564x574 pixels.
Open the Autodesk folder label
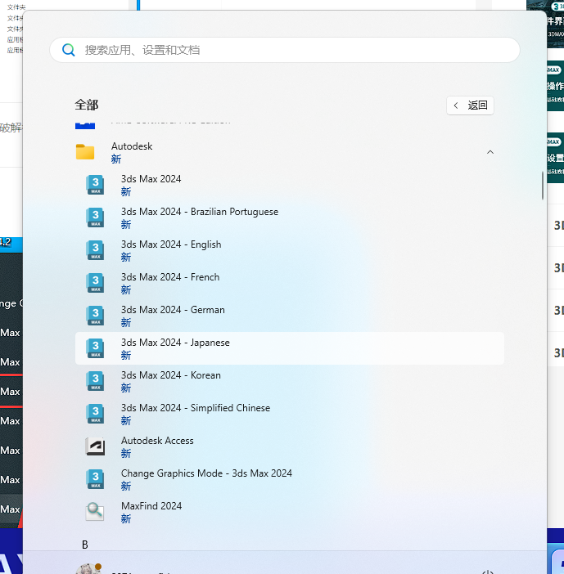pyautogui.click(x=132, y=146)
